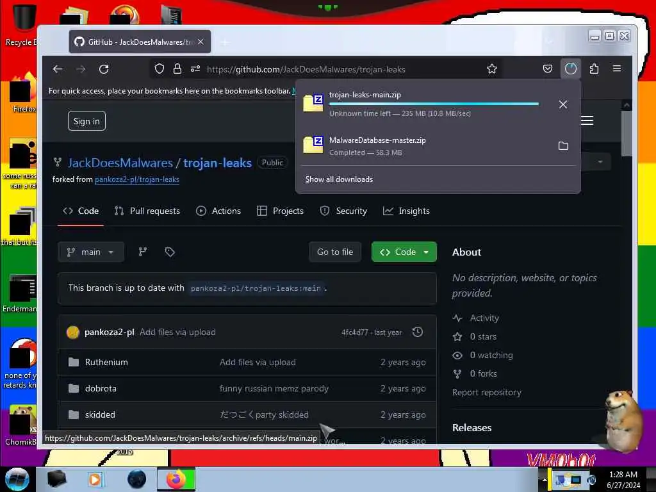Open the 0 forks link
The width and height of the screenshot is (656, 492).
(x=475, y=373)
